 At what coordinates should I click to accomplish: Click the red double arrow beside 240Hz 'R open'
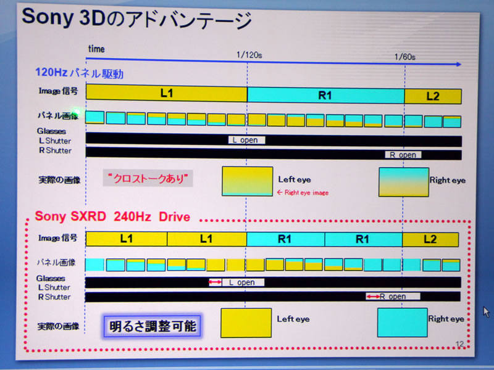pos(372,297)
